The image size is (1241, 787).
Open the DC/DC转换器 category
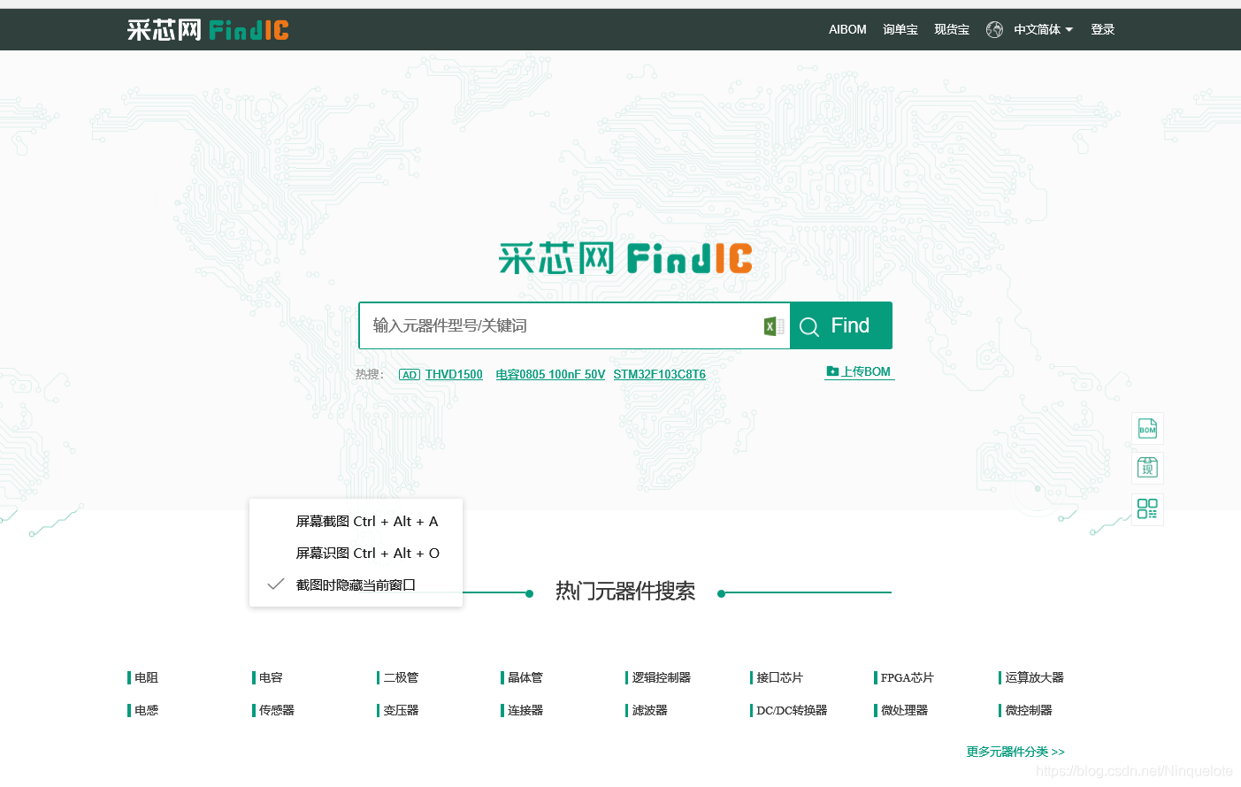(x=792, y=710)
